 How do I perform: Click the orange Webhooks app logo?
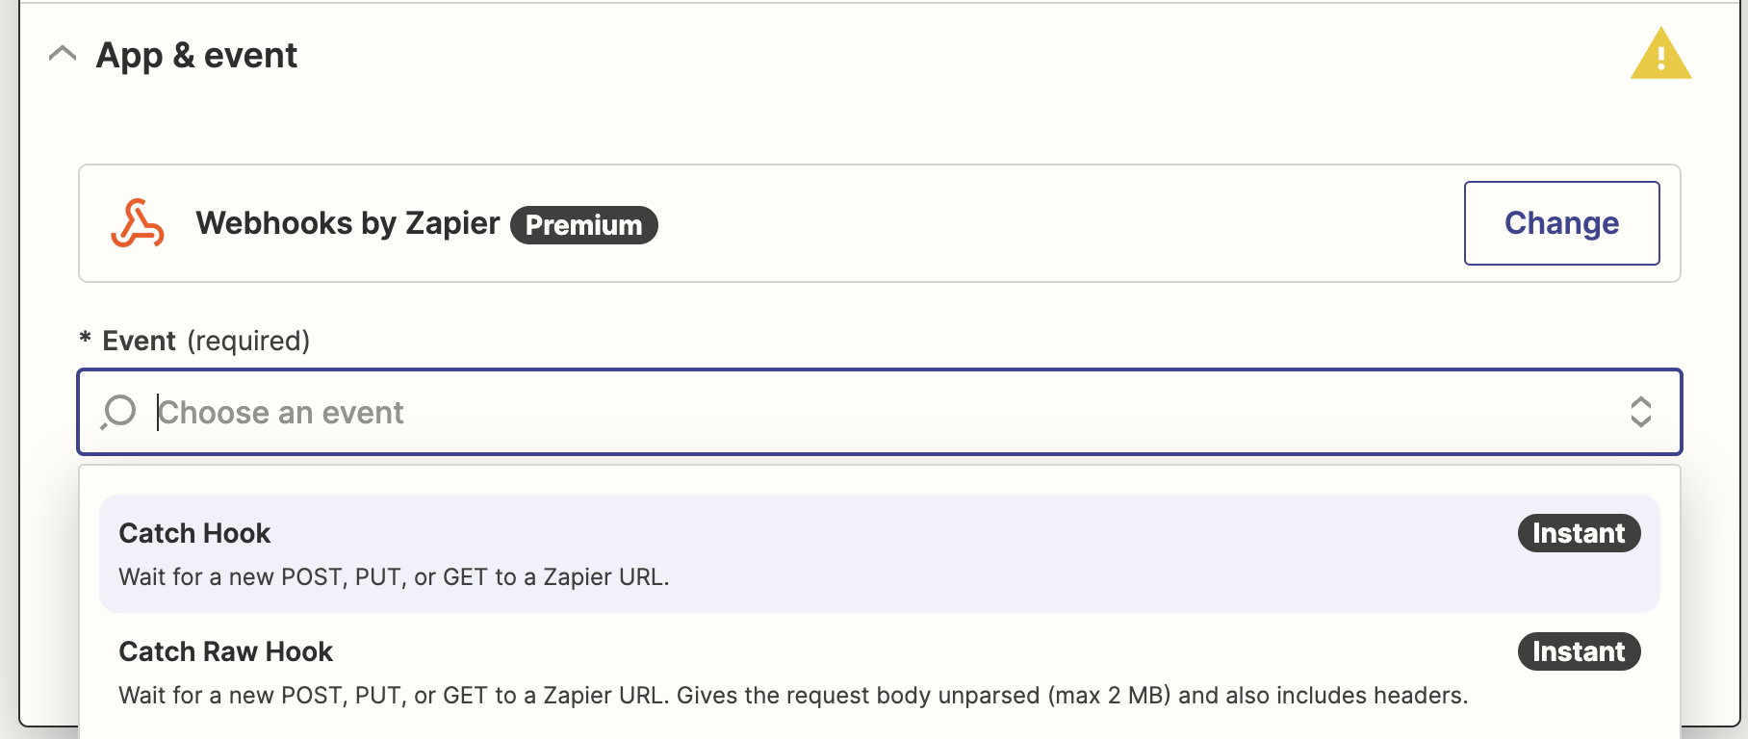(138, 223)
